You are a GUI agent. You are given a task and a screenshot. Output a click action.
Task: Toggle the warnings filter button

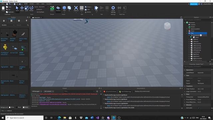(125, 92)
